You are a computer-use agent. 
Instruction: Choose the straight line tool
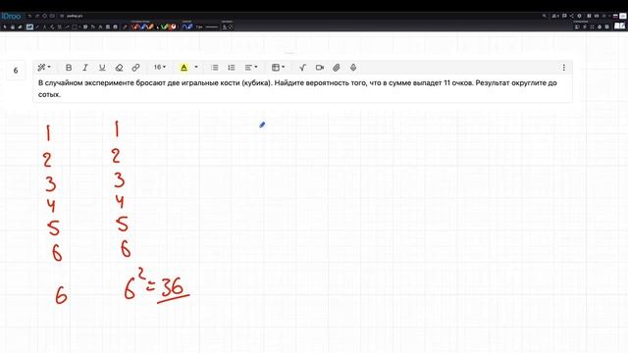click(x=37, y=26)
